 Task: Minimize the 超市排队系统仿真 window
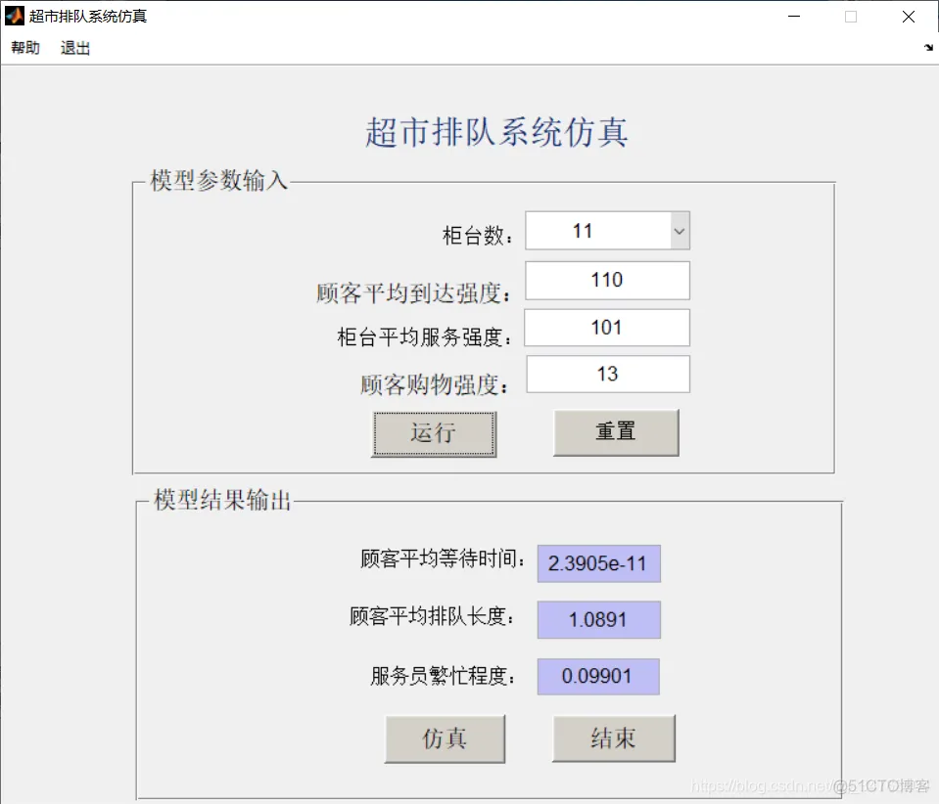pos(794,17)
